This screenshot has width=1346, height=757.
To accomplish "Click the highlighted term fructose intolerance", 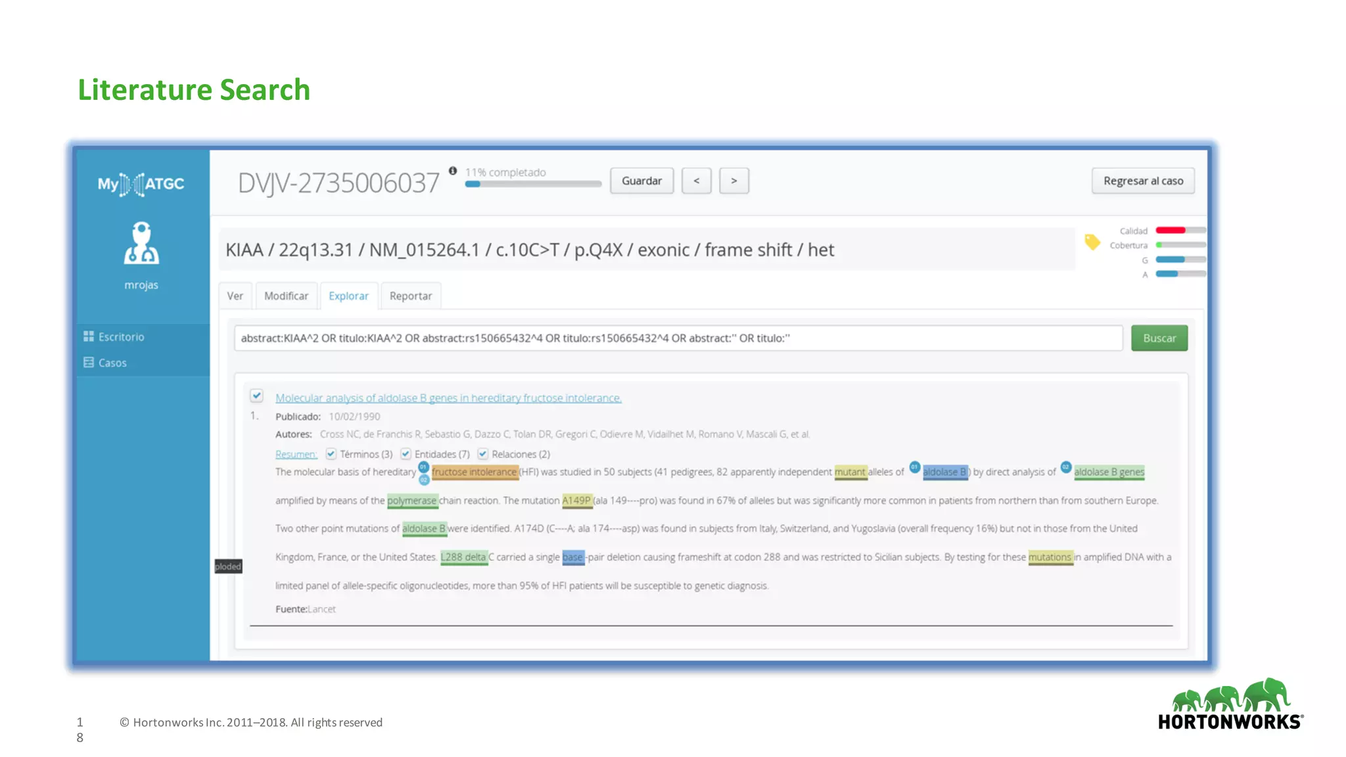I will (x=475, y=472).
